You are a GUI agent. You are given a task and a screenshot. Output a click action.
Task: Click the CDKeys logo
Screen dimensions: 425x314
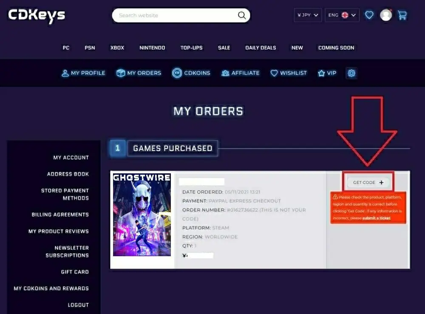point(37,16)
